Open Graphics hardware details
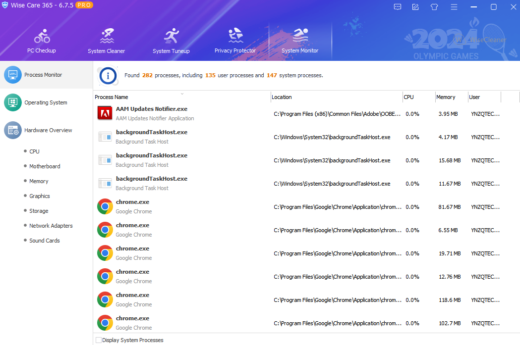Screen dimensions: 520x345 [x=40, y=196]
